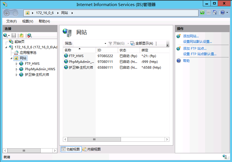Click the up-folder icon in 连接 toolbar
Screen dimensions: 232x162
point(22,35)
